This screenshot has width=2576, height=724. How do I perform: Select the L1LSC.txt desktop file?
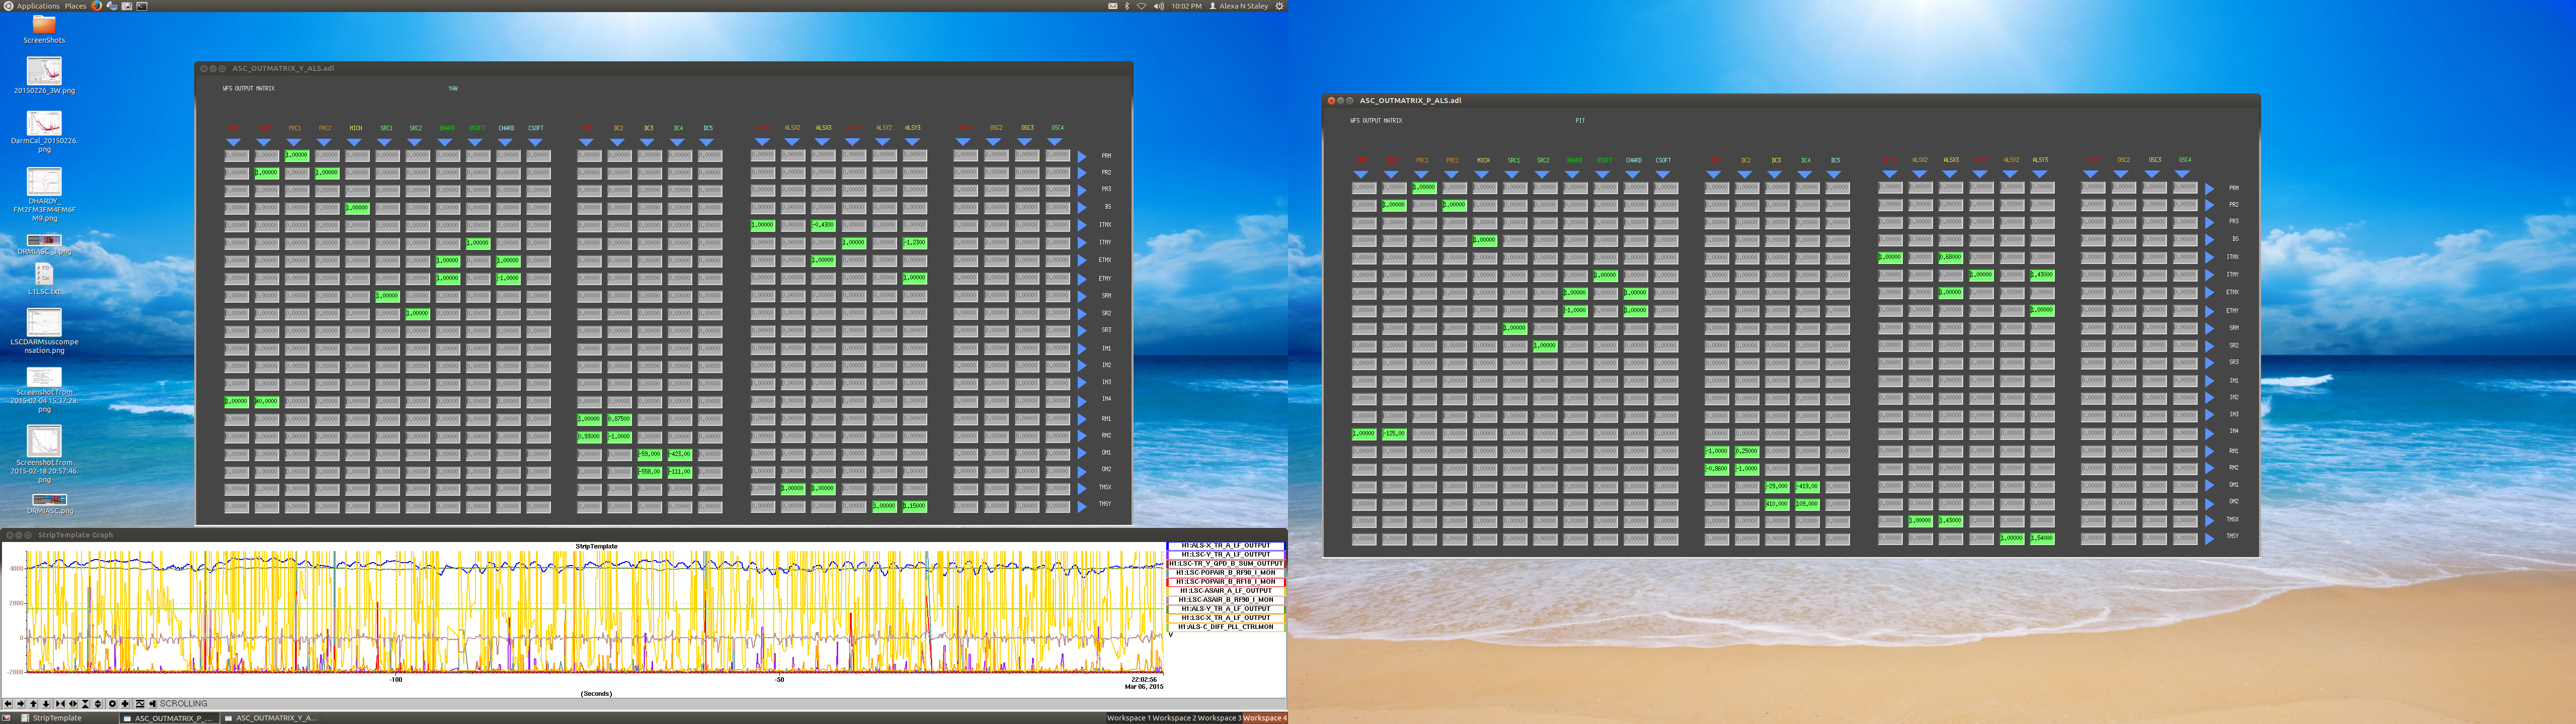(x=44, y=279)
